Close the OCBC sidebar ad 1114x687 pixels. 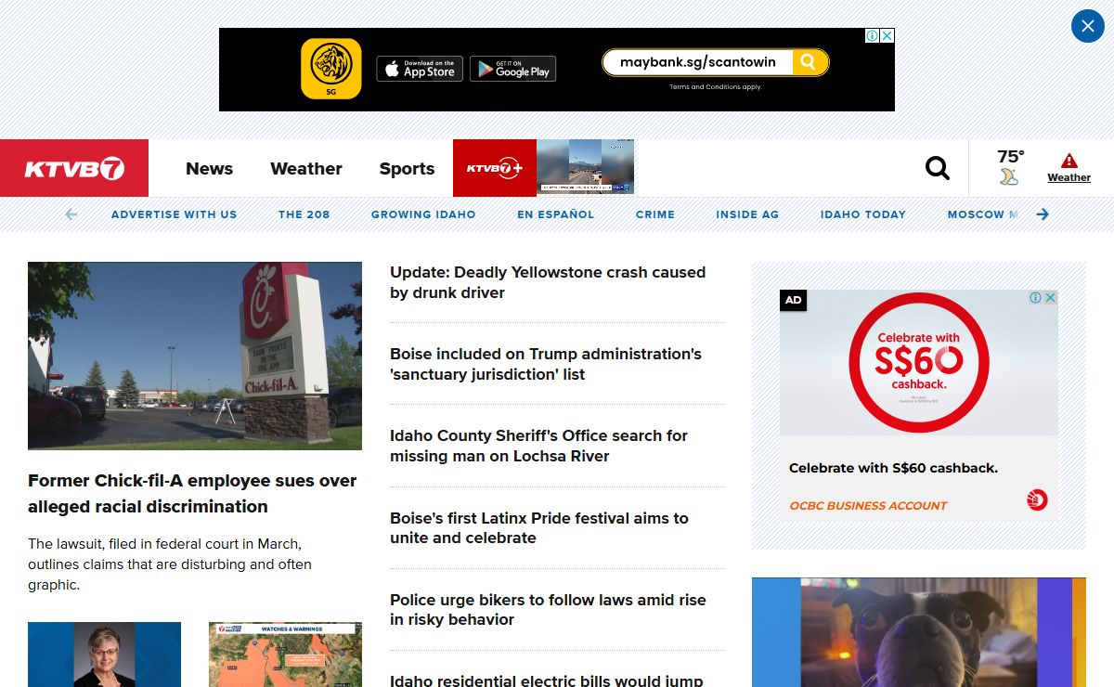pos(1050,298)
